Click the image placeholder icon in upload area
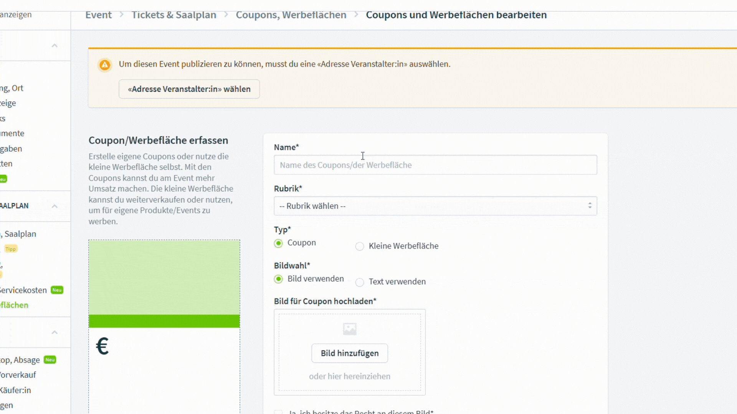Screen dimensions: 737x414 coord(349,329)
